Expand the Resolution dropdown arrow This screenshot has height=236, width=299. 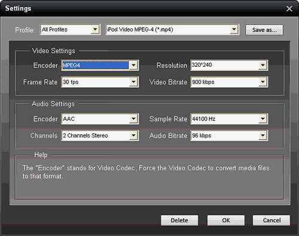(263, 65)
